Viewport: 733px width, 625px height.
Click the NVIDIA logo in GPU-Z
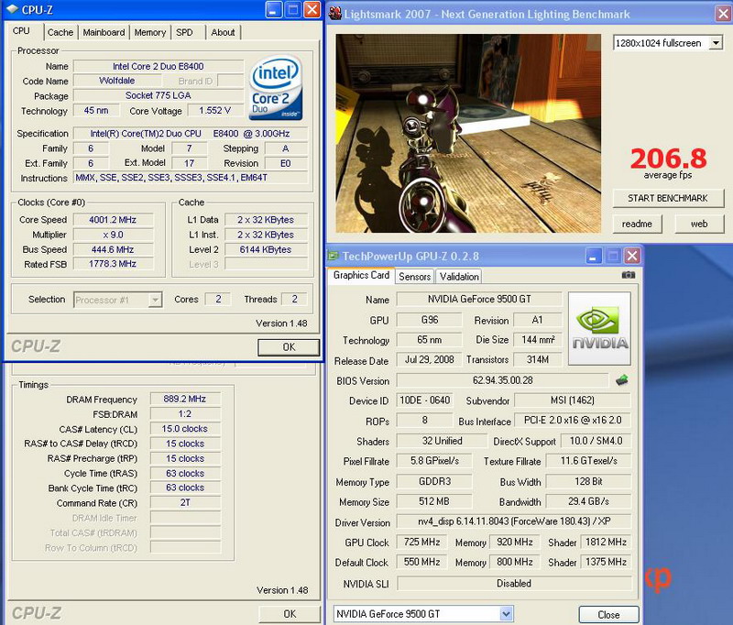[x=599, y=329]
